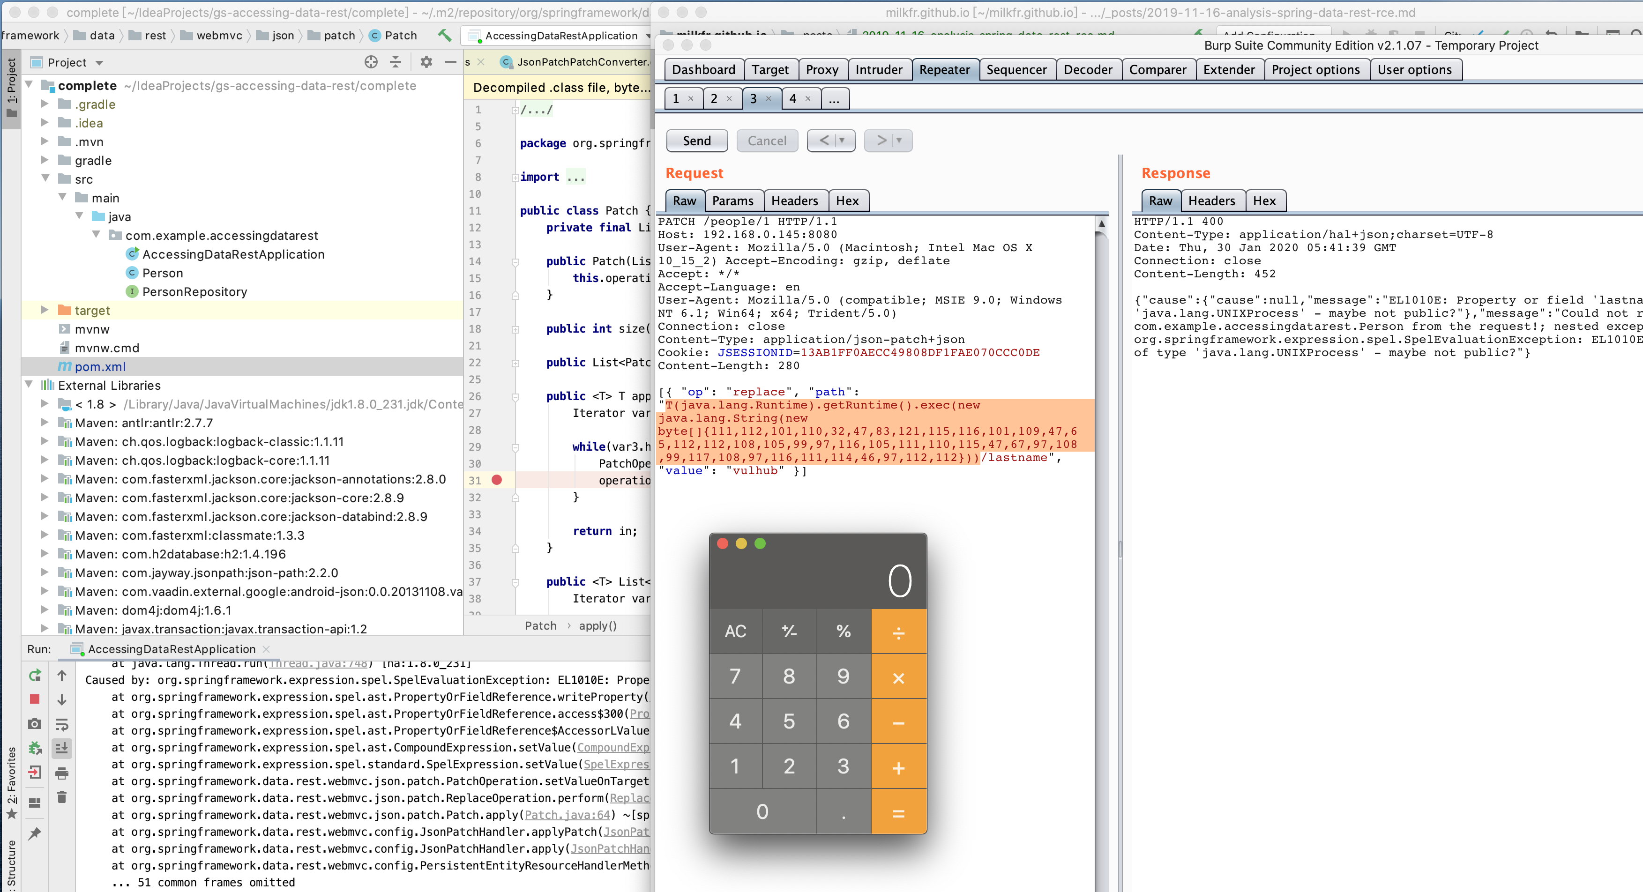Click the Patch class icon in breadcrumb bar

(375, 35)
